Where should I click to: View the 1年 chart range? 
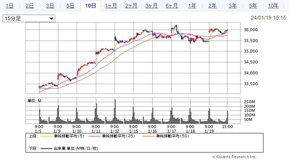(x=192, y=6)
